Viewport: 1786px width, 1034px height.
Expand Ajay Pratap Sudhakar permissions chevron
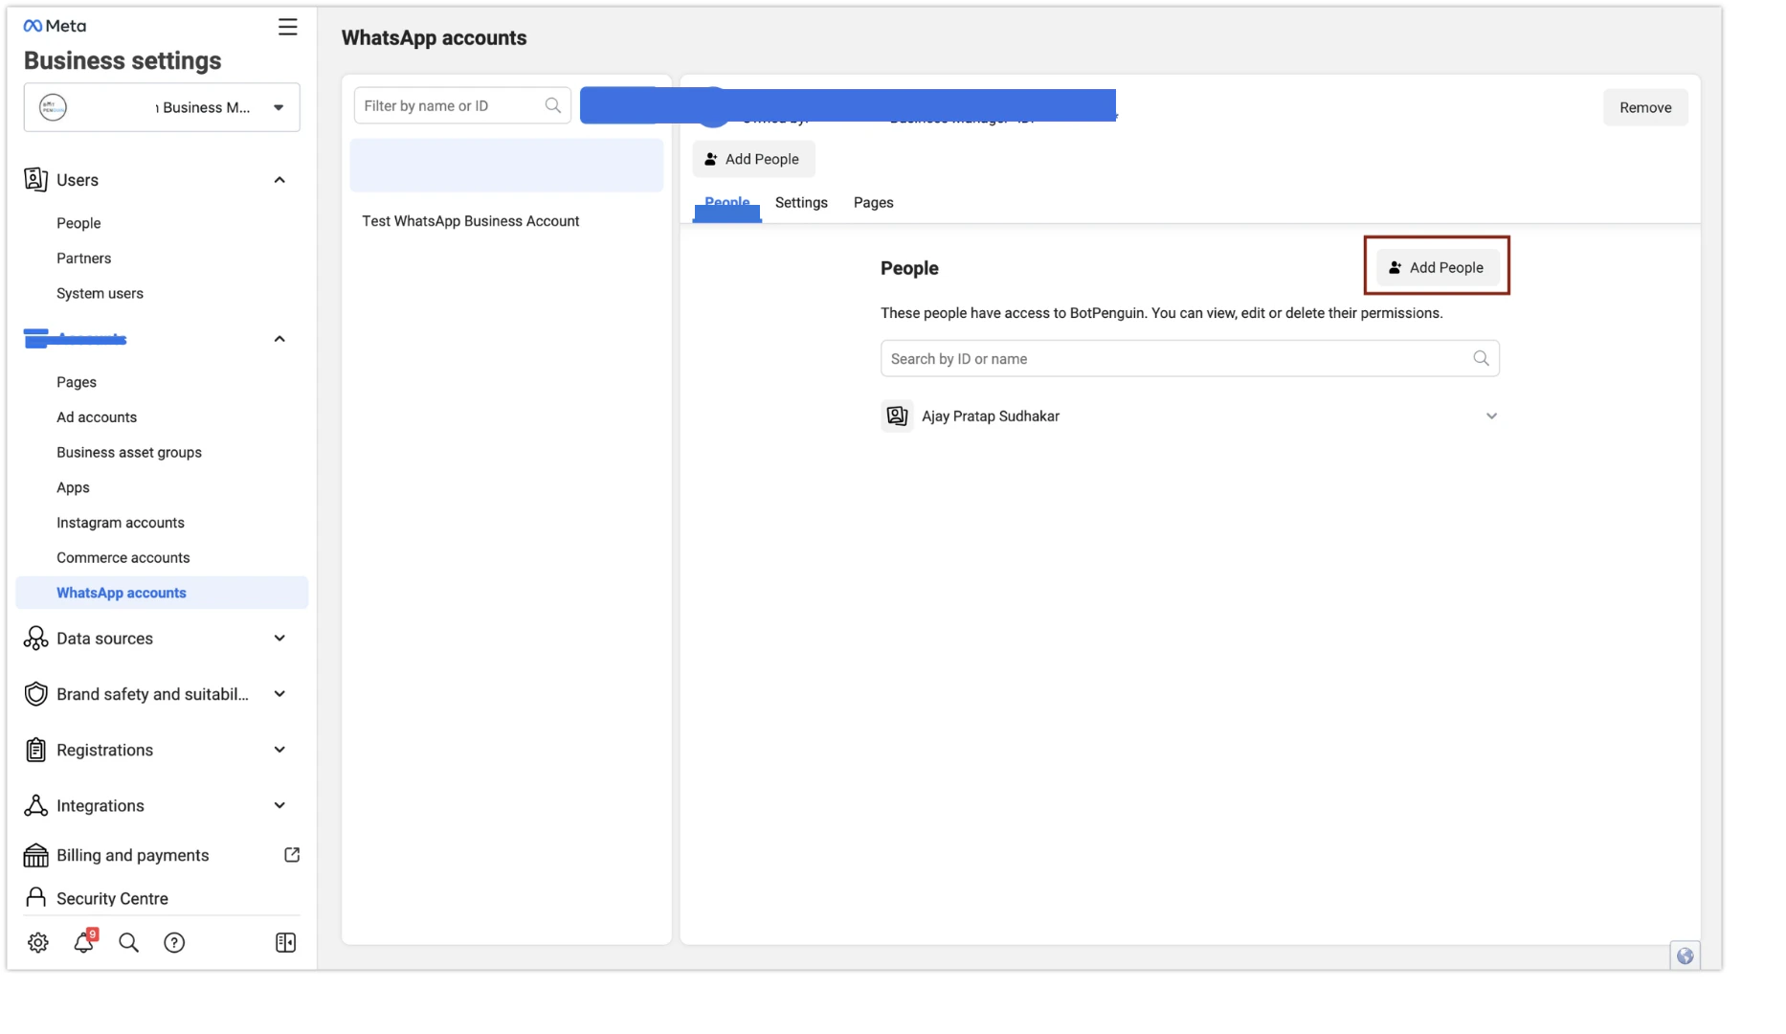[1491, 416]
